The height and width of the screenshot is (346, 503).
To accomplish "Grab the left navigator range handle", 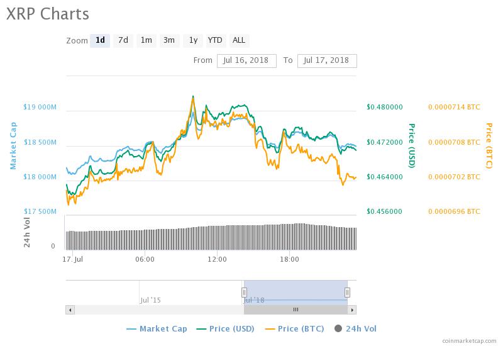I will (x=244, y=293).
